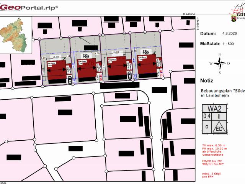This screenshot has height=184, width=245.
Task: Click the Bebauungsplan note text line
Action: click(x=223, y=91)
